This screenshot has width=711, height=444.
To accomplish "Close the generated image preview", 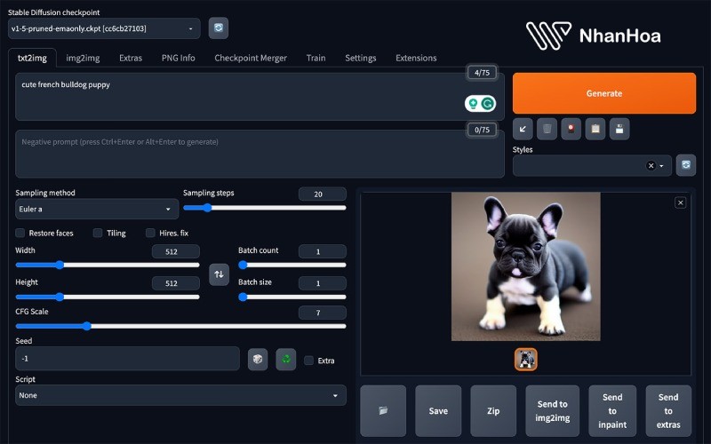I will coord(680,202).
